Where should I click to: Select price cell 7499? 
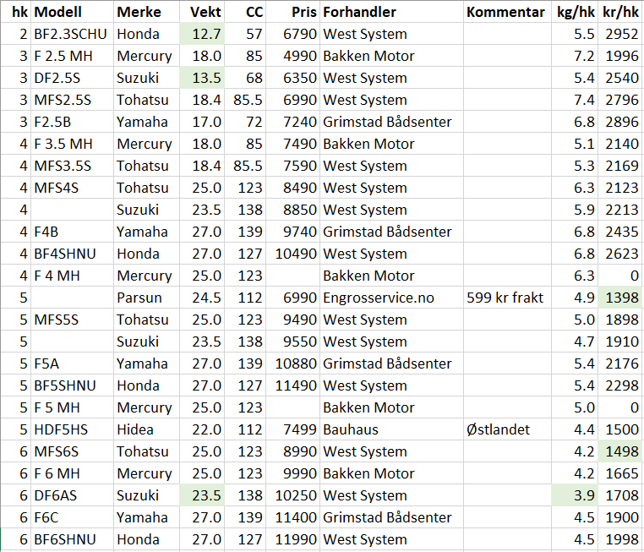[x=292, y=429]
